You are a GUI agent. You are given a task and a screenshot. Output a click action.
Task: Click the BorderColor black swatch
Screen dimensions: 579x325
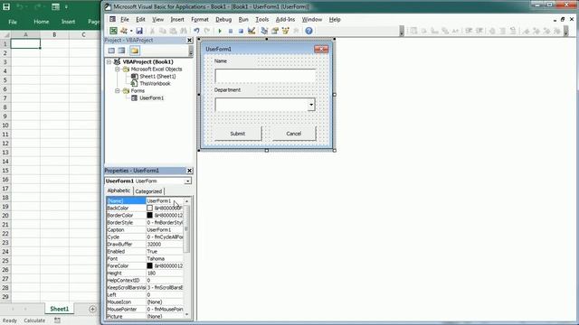coord(149,215)
